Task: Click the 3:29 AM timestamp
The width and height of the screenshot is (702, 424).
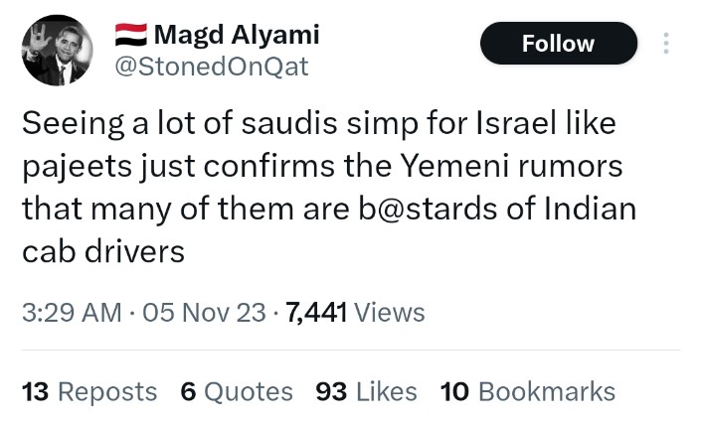Action: 71,313
